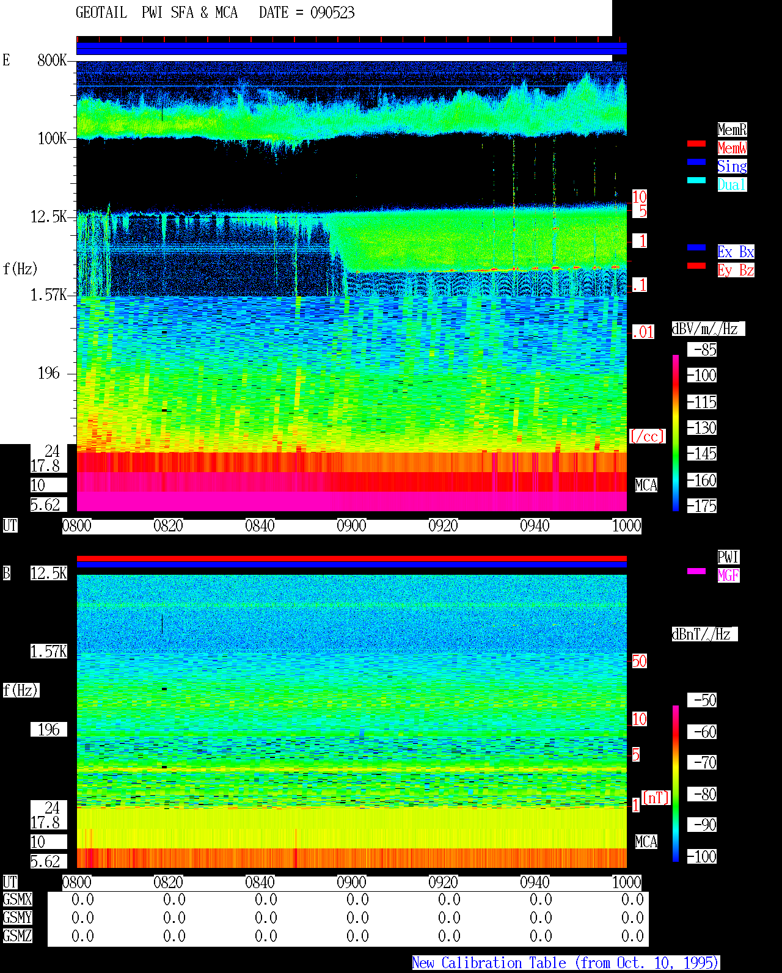Click the MemR legend label
Screen dimensions: 782x973
pos(732,129)
